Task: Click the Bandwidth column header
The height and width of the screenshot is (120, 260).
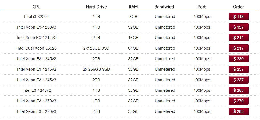Action: (165, 7)
